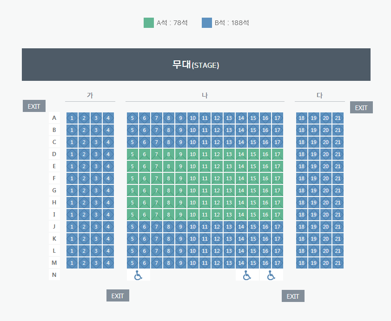Screen dimensions: 391x321
Task: Select the 가 section header
Action: click(x=90, y=95)
